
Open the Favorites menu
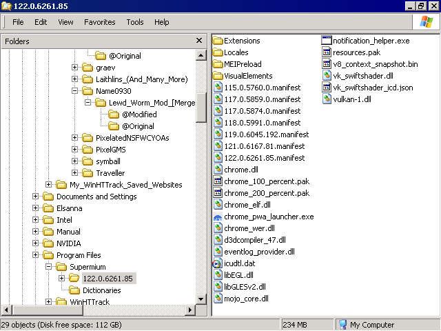(x=99, y=22)
